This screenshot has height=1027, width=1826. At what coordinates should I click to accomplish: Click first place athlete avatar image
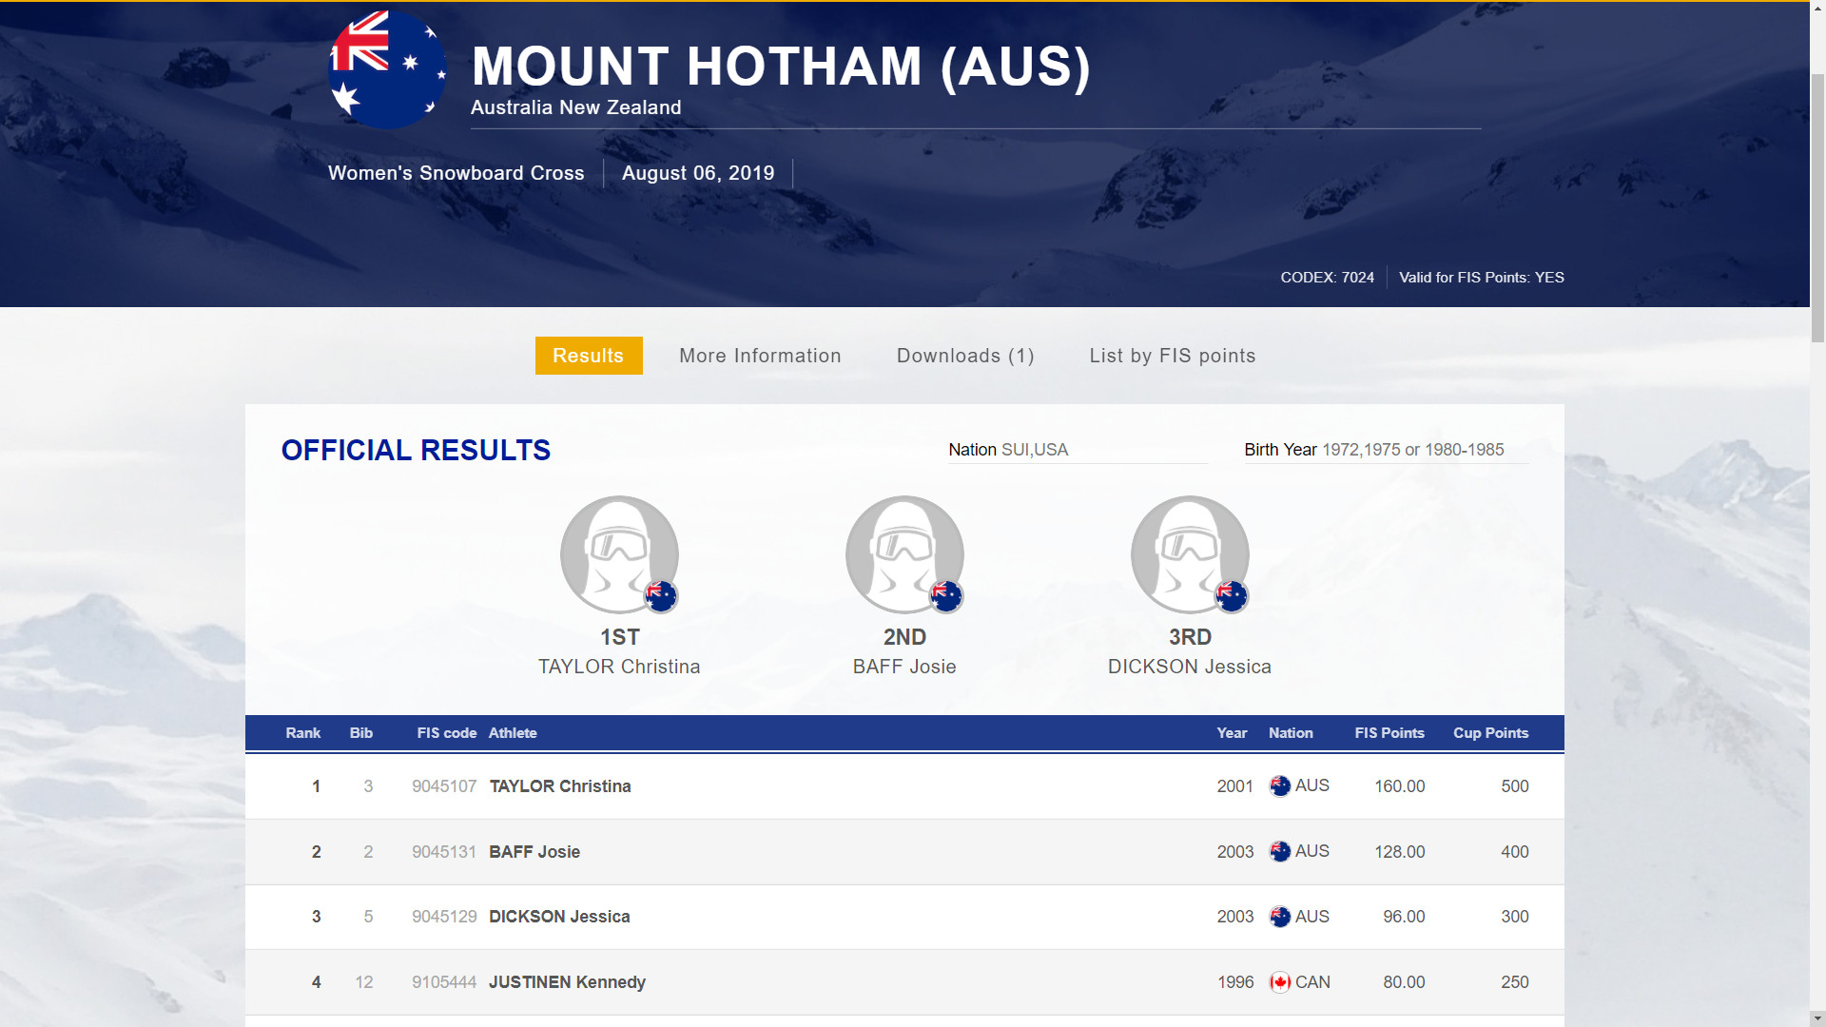pos(618,552)
